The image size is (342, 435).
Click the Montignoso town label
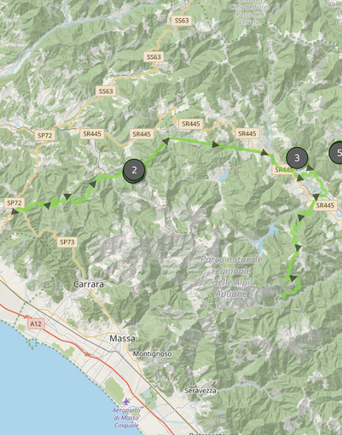152,353
